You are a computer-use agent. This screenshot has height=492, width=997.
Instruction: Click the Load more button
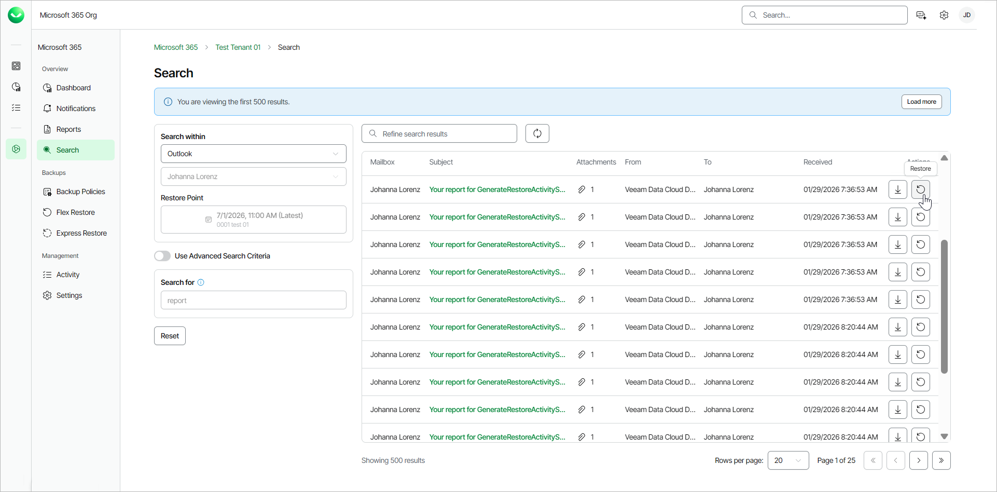click(x=922, y=102)
